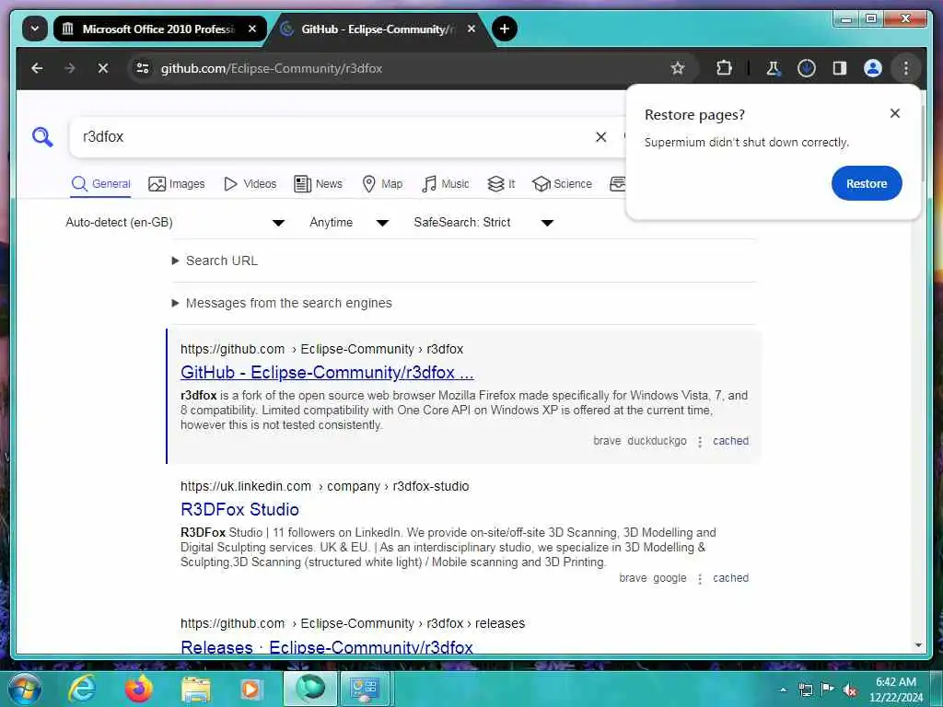The width and height of the screenshot is (943, 707).
Task: Open the tab search dropdown arrow
Action: pos(35,29)
